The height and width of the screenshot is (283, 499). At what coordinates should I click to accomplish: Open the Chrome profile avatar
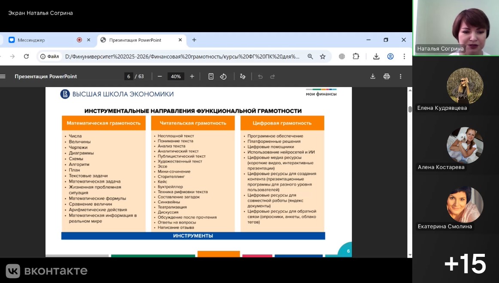coord(390,56)
